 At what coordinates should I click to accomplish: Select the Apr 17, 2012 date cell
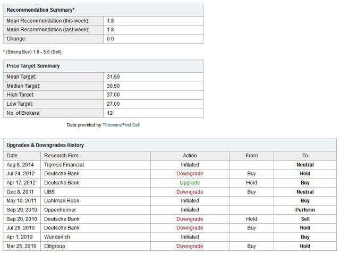pos(21,183)
